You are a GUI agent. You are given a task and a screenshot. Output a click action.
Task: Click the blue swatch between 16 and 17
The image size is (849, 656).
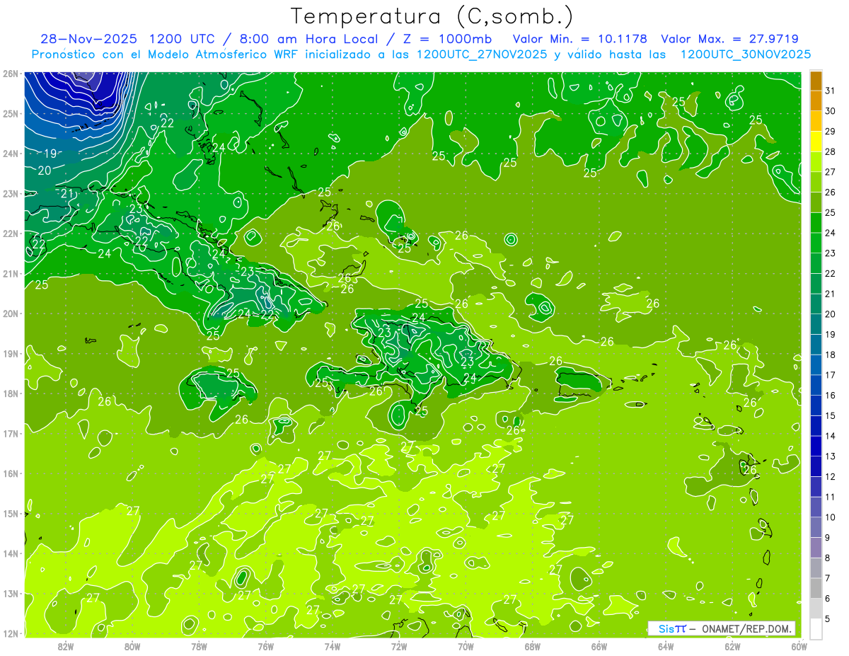816,385
